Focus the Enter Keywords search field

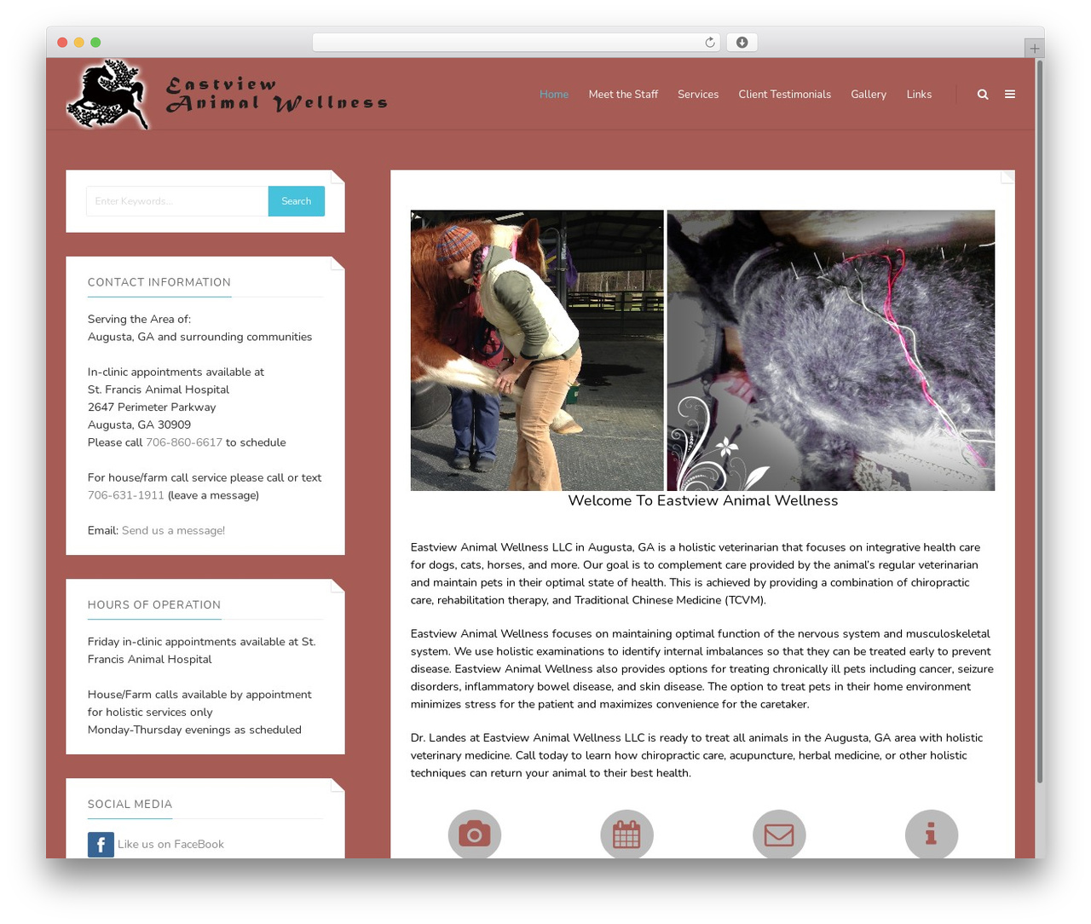pos(177,201)
